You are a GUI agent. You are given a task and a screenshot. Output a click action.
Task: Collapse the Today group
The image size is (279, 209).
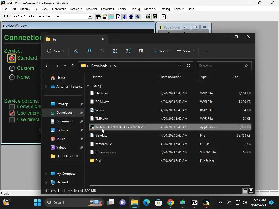[x=88, y=85]
